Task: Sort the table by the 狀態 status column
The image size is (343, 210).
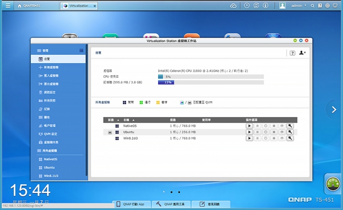Action: pos(113,120)
